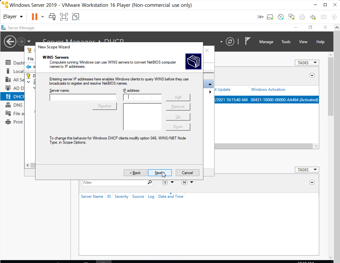The image size is (340, 263).
Task: Select File and Storage Services in sidebar
Action: 14,114
